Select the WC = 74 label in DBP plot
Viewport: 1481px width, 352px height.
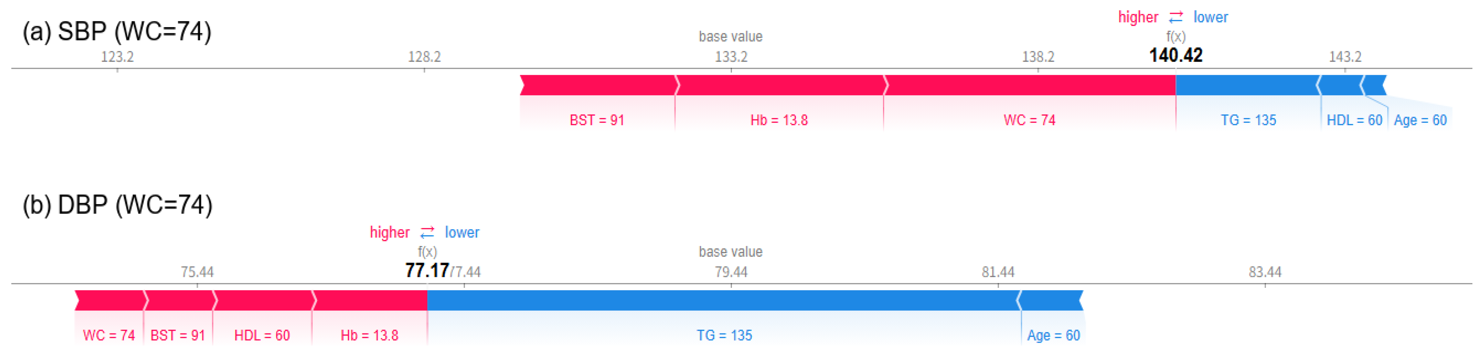click(109, 335)
